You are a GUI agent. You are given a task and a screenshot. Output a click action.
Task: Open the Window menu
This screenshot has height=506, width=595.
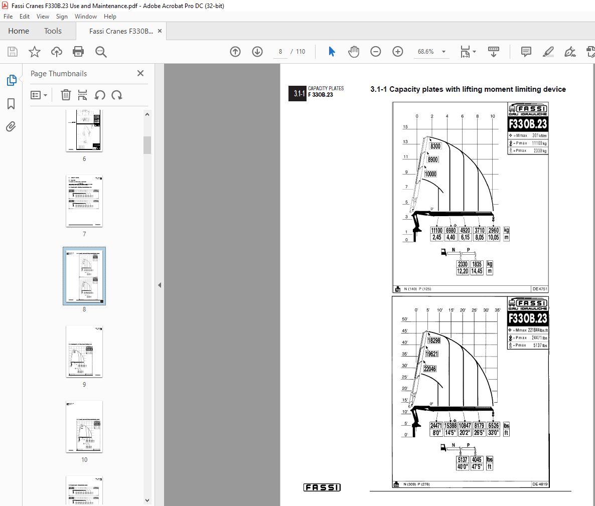[x=85, y=17]
